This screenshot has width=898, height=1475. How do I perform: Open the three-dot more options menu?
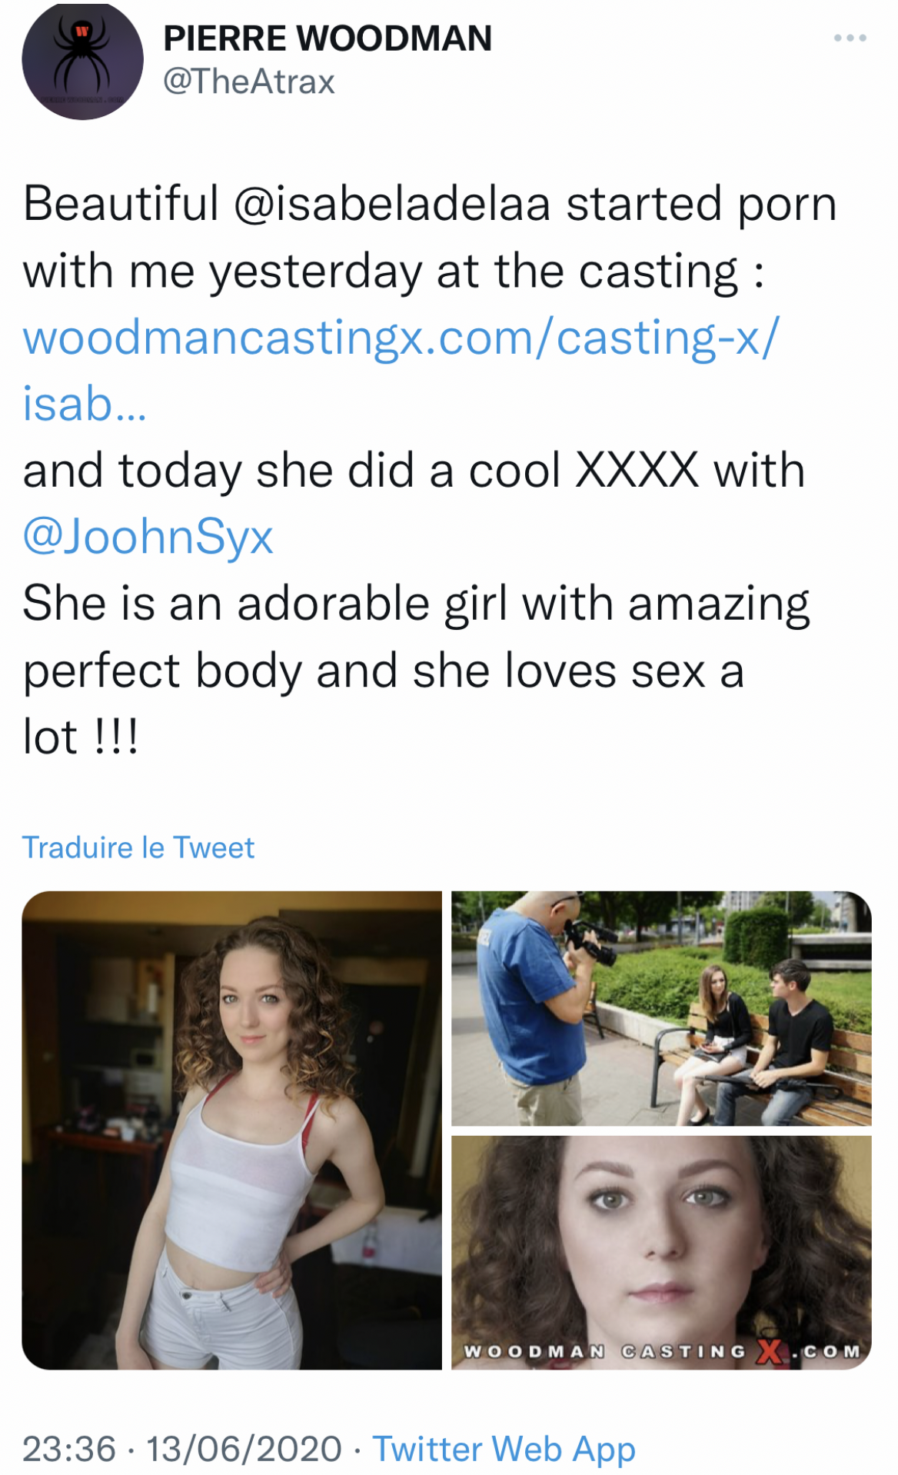(x=850, y=38)
